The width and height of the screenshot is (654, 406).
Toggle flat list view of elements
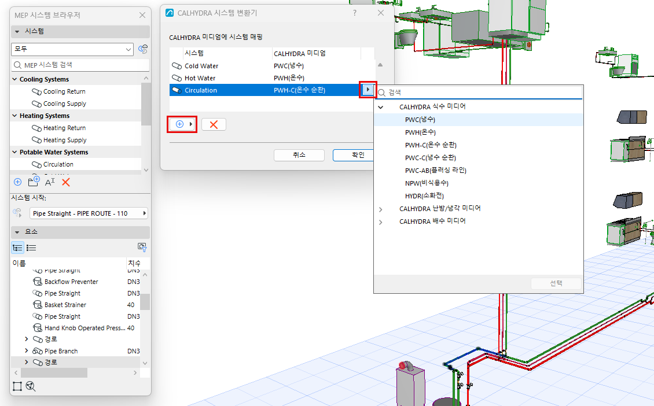[31, 248]
